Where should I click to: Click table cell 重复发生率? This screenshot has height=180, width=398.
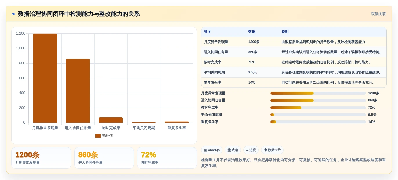[213, 82]
